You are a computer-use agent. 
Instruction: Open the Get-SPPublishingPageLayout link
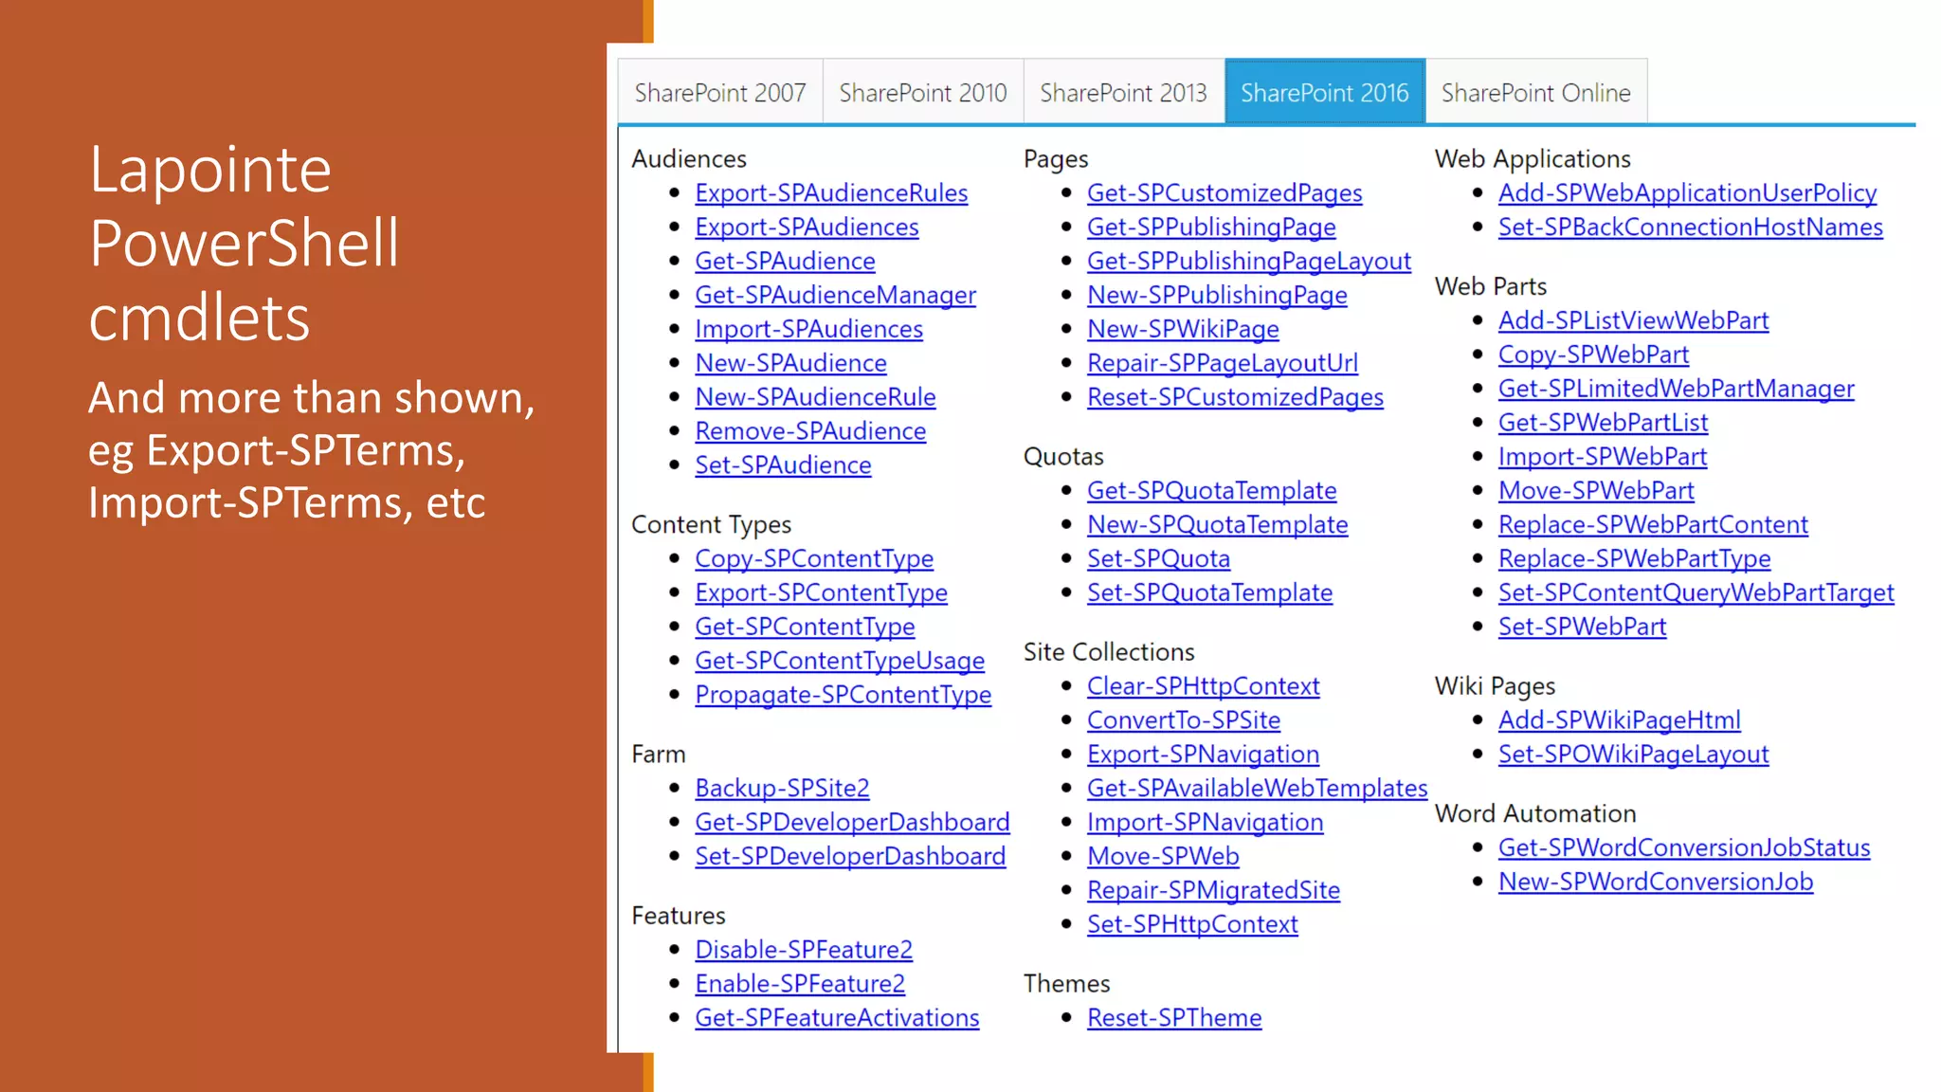click(1249, 262)
